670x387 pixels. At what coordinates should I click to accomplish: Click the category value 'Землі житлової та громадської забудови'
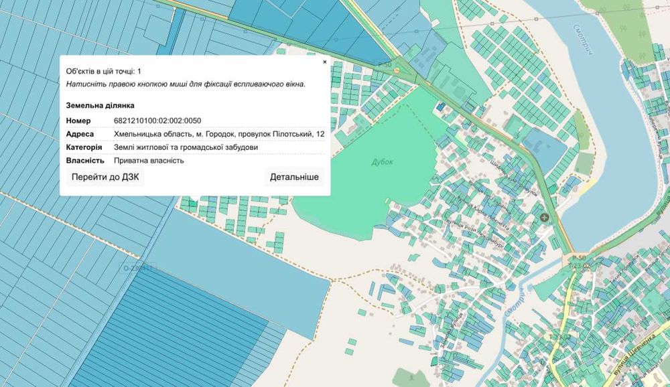coord(186,147)
